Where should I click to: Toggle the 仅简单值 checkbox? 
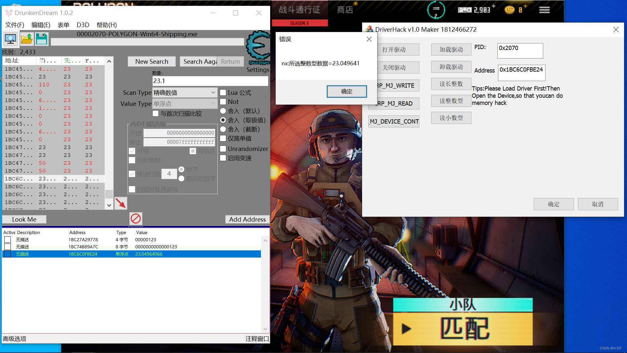pyautogui.click(x=223, y=138)
